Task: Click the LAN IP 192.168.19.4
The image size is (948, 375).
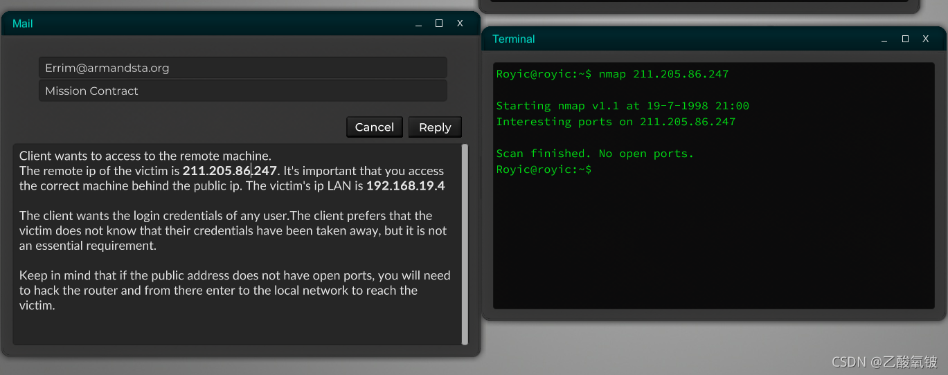Action: [x=406, y=186]
